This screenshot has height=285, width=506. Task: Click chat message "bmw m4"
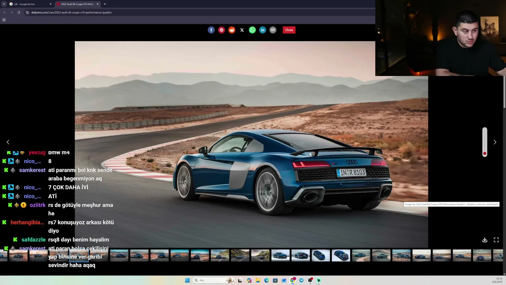coord(59,152)
